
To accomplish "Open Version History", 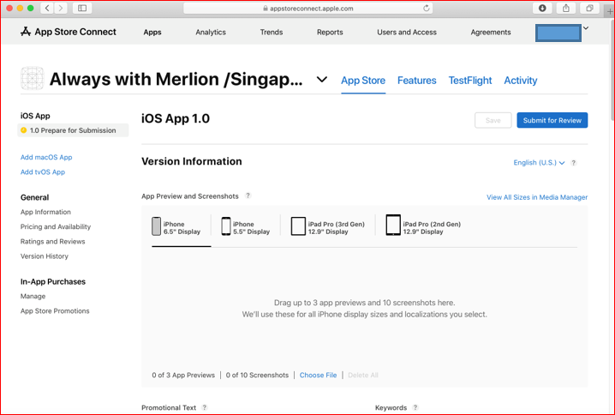I will (45, 256).
